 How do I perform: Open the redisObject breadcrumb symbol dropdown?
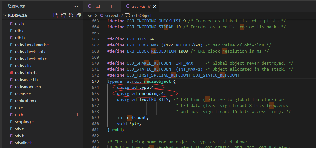tap(141, 15)
